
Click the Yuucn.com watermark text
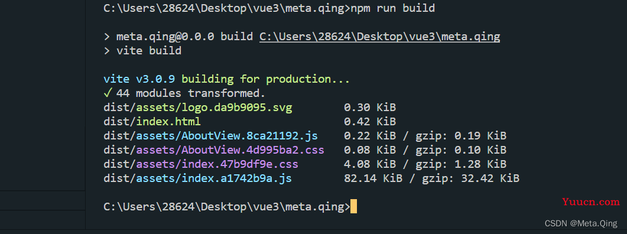(590, 202)
